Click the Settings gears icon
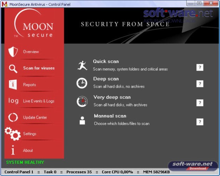 pos(13,134)
